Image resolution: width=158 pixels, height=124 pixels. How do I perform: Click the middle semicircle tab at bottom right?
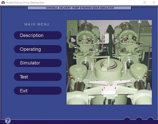coord(139,119)
